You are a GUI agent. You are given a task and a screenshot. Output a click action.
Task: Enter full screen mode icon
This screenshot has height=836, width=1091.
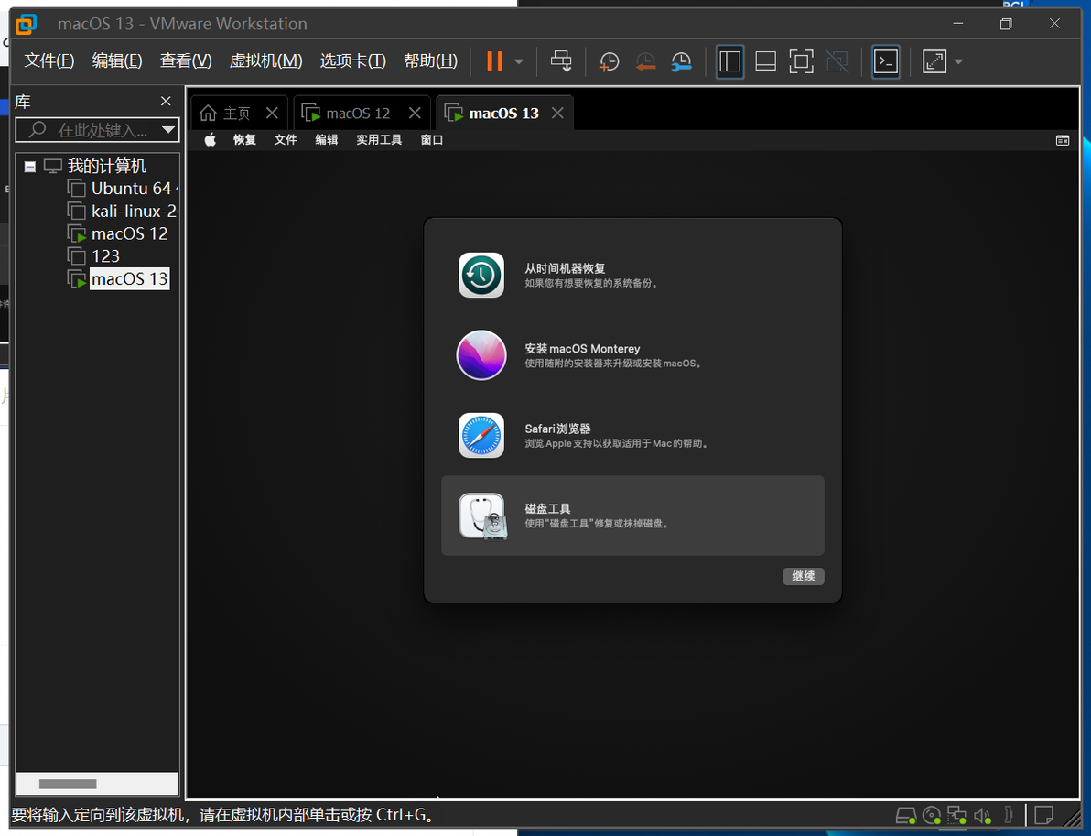click(x=802, y=61)
